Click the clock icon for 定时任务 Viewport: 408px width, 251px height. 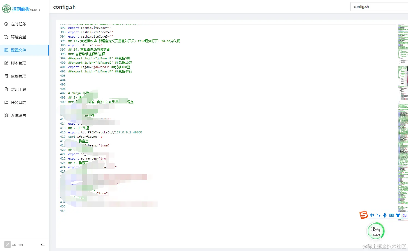coord(6,24)
